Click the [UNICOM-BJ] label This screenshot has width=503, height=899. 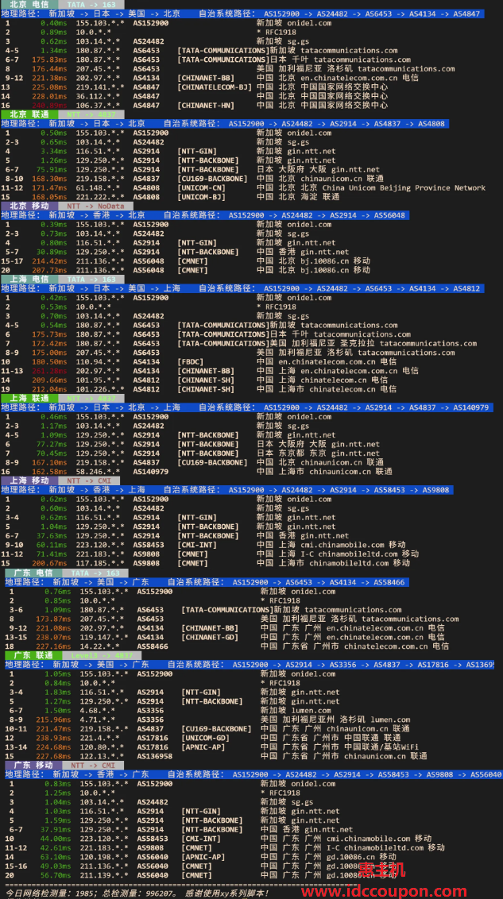click(201, 197)
